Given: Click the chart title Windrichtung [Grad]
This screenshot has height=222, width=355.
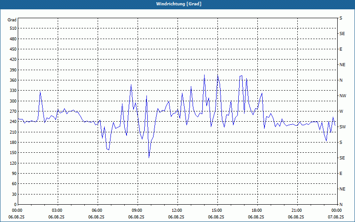Looking at the screenshot, I should click(x=179, y=4).
